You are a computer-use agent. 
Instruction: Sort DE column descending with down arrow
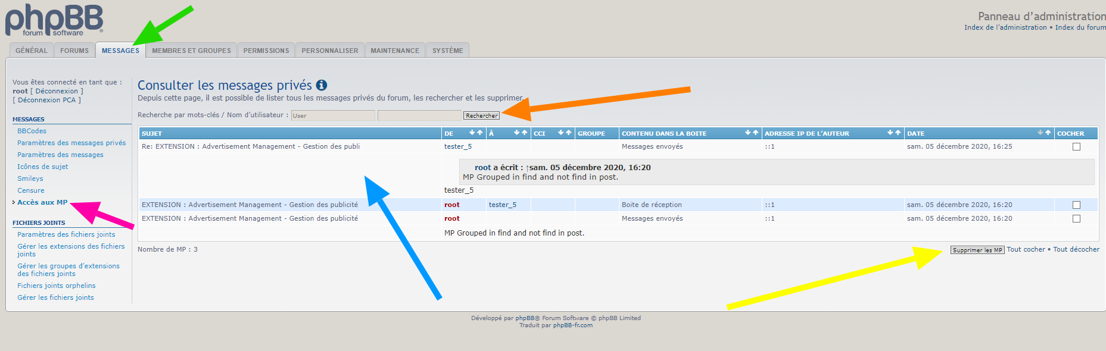click(472, 133)
